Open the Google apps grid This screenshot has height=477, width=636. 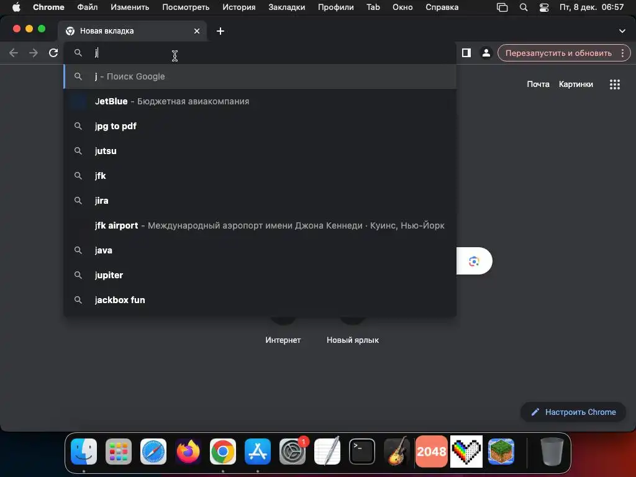click(614, 84)
